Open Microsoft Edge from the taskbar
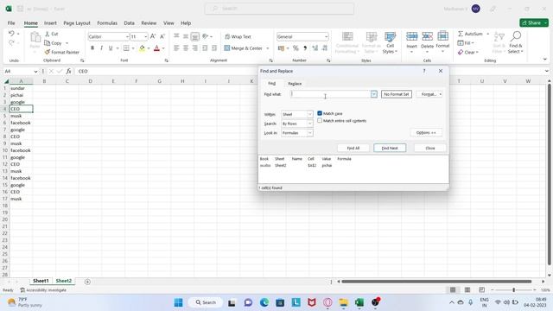This screenshot has width=553, height=311. point(264,302)
